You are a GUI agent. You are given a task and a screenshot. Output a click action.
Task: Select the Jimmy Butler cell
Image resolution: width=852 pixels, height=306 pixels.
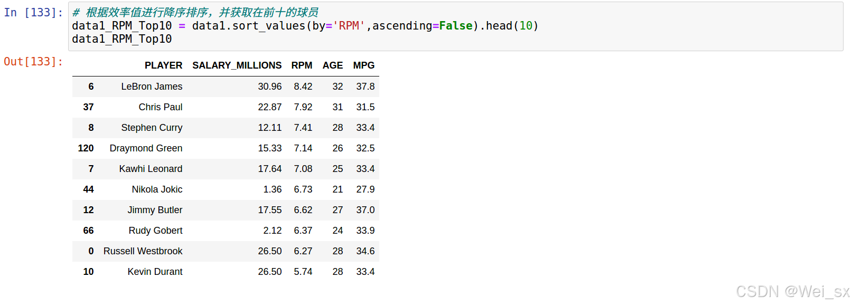click(x=155, y=210)
